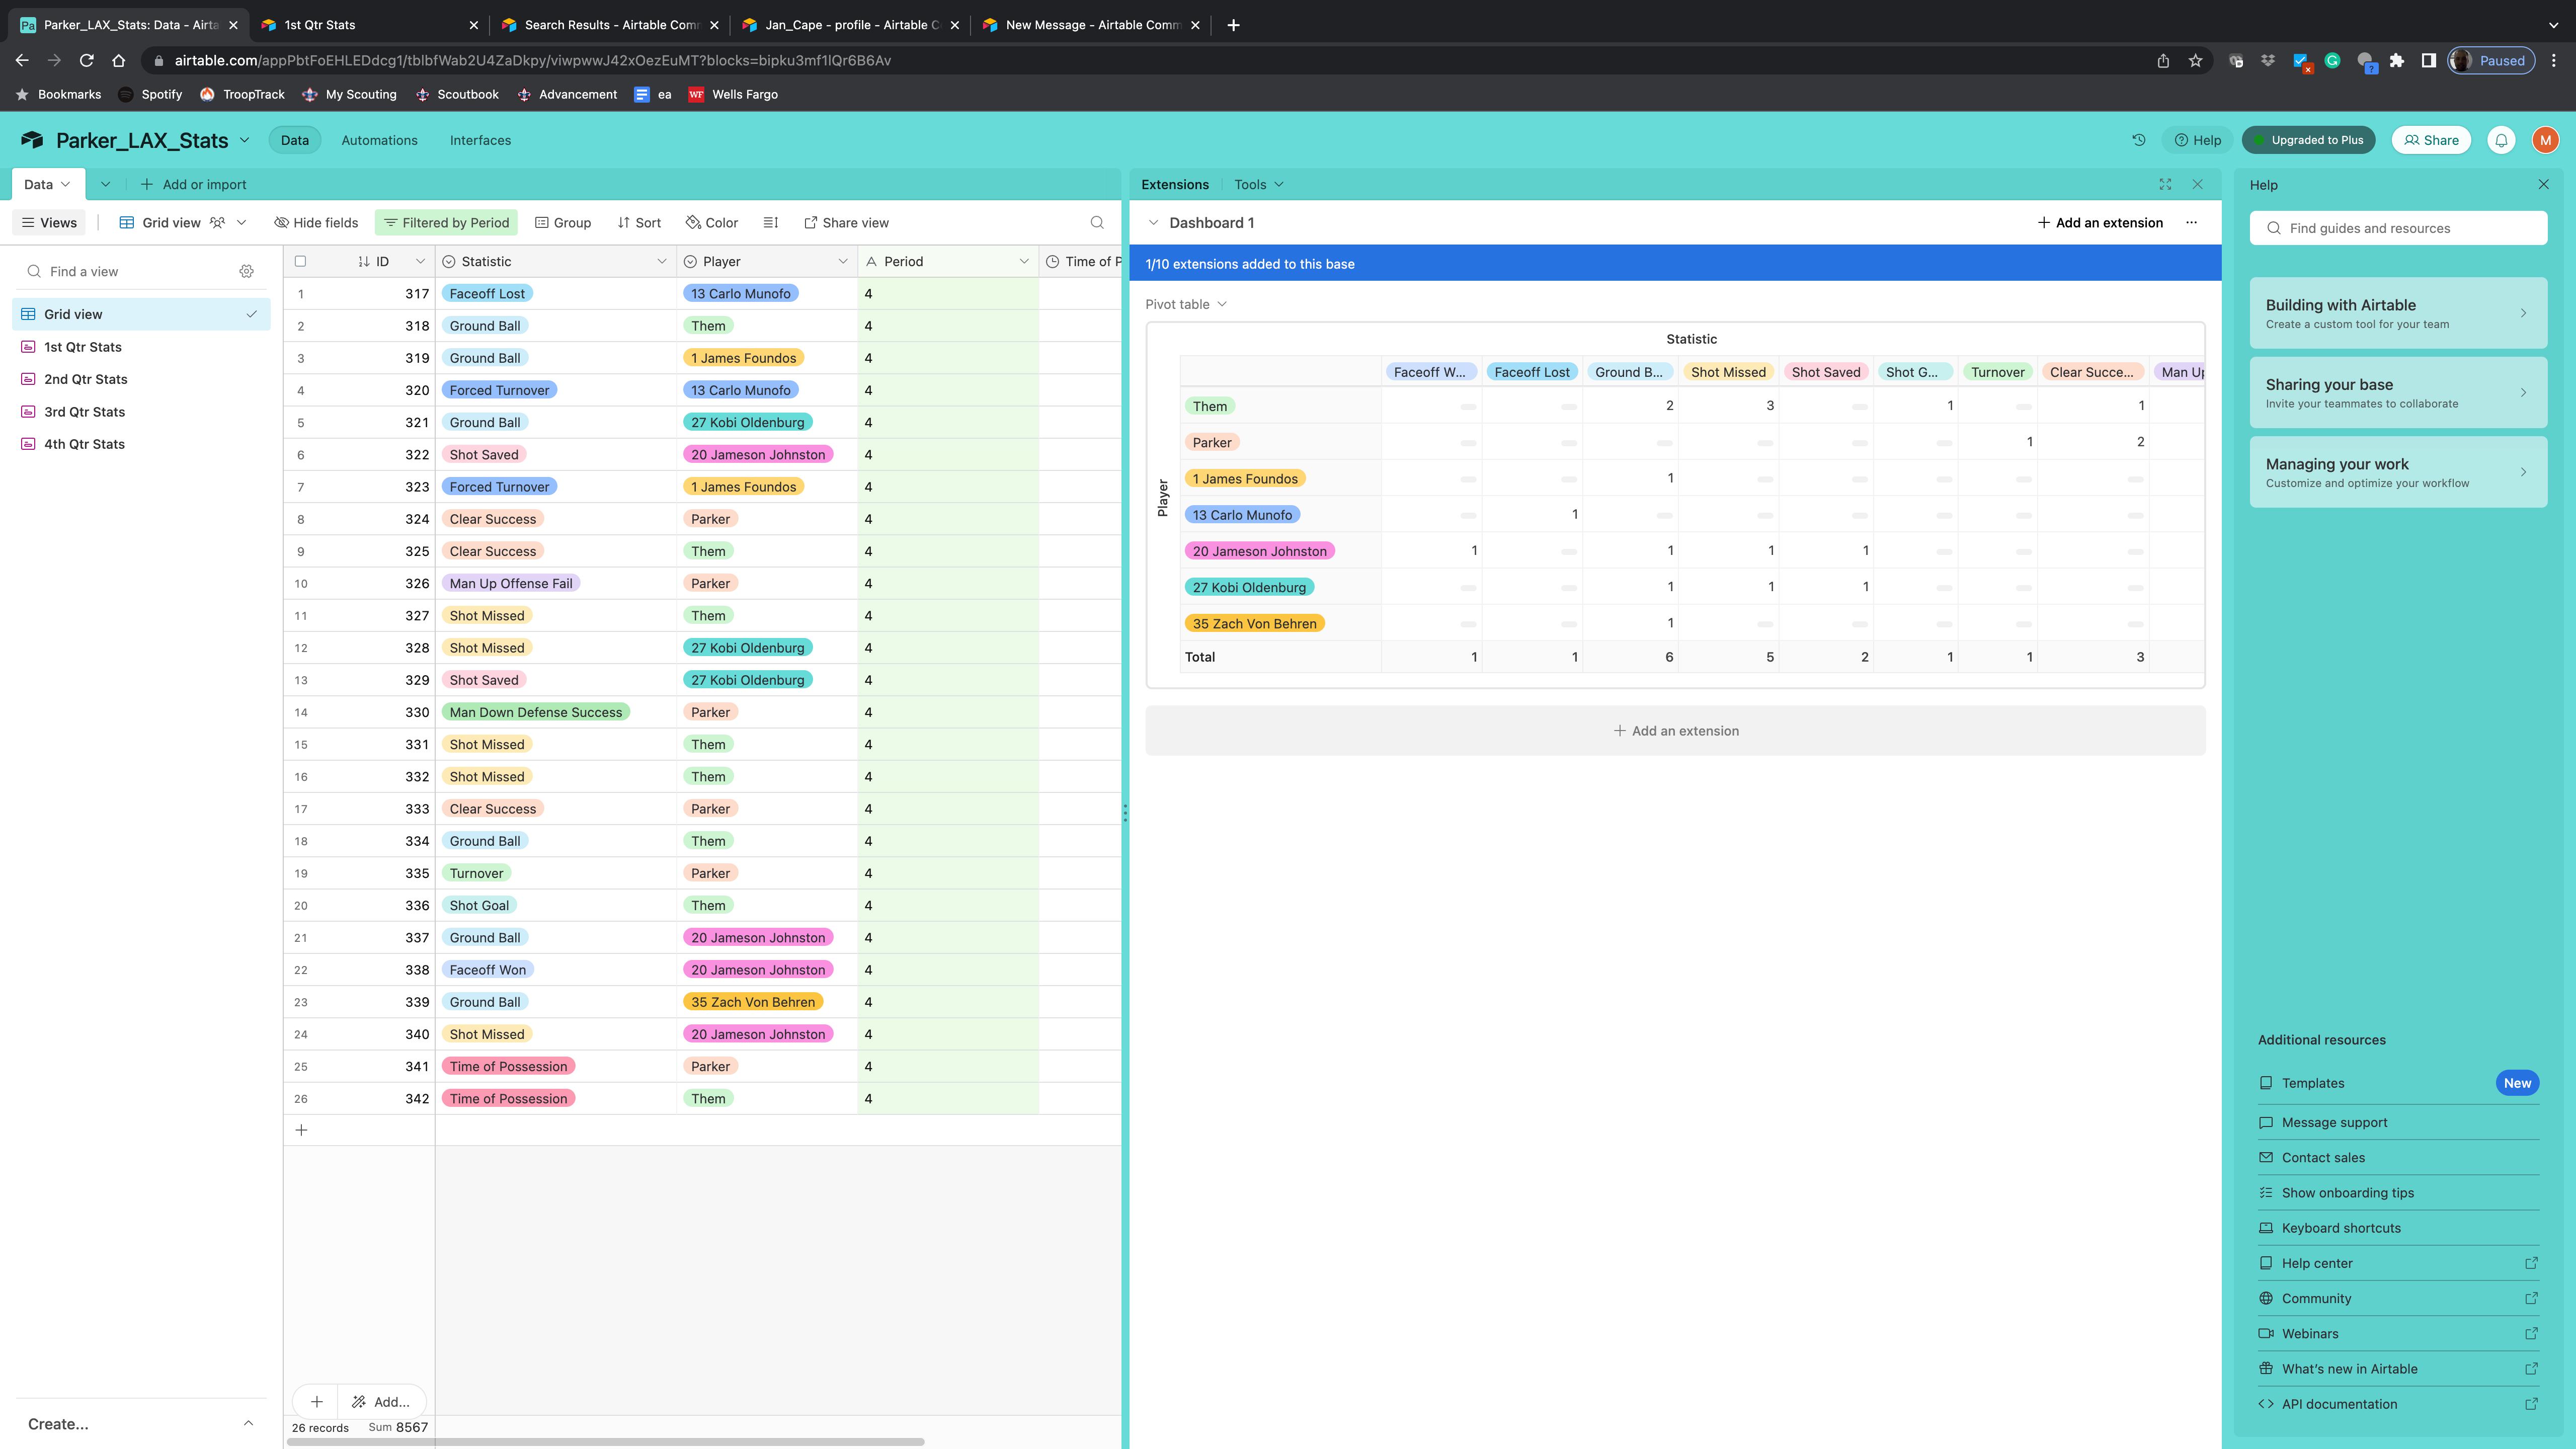Open the Grammarly extension icon
2576x1449 pixels.
tap(2332, 61)
